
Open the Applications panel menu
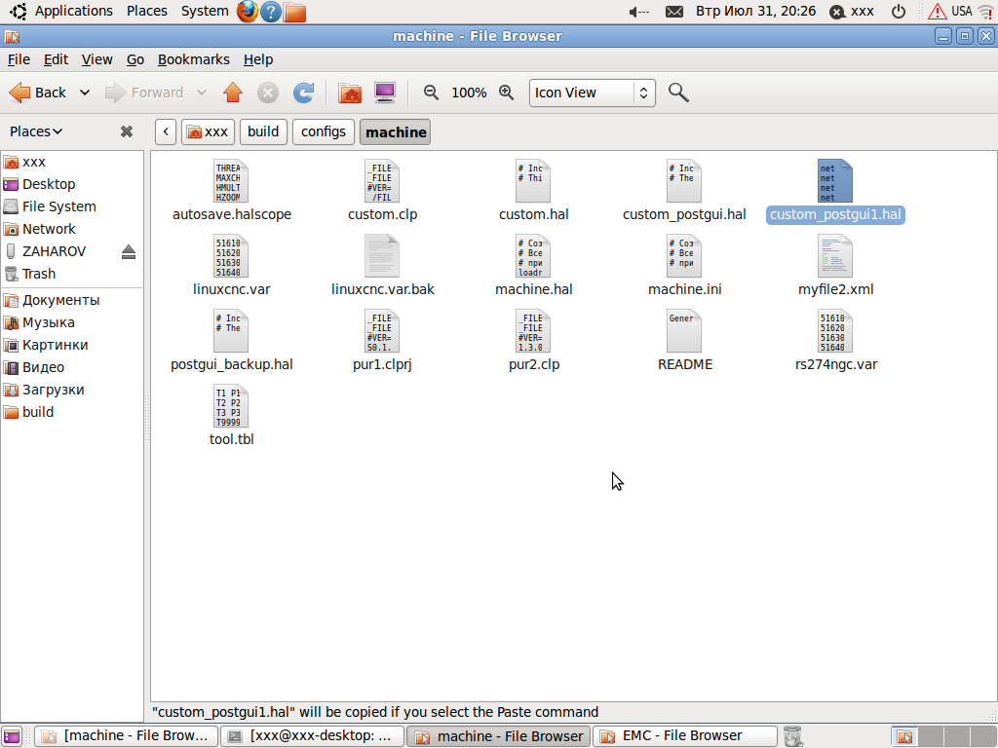click(62, 11)
